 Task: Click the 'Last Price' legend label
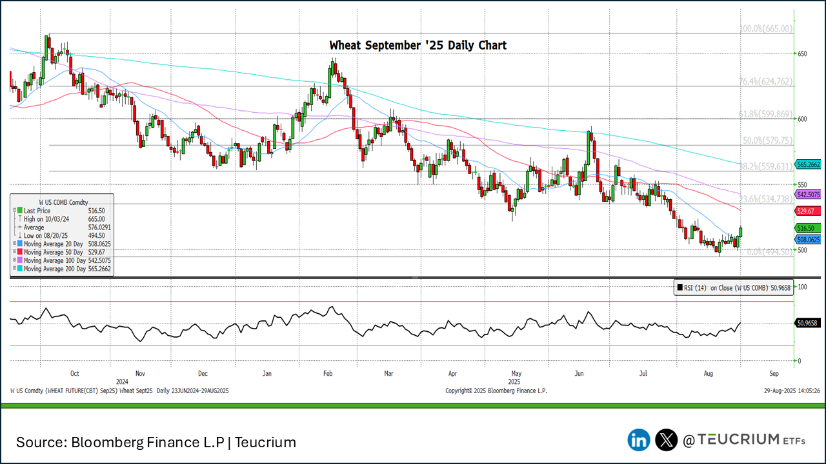37,211
